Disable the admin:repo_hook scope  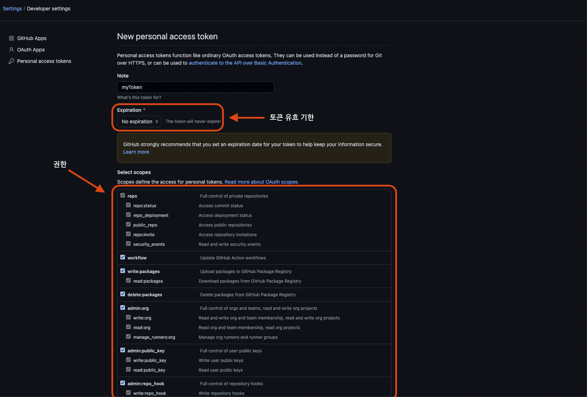pyautogui.click(x=123, y=383)
